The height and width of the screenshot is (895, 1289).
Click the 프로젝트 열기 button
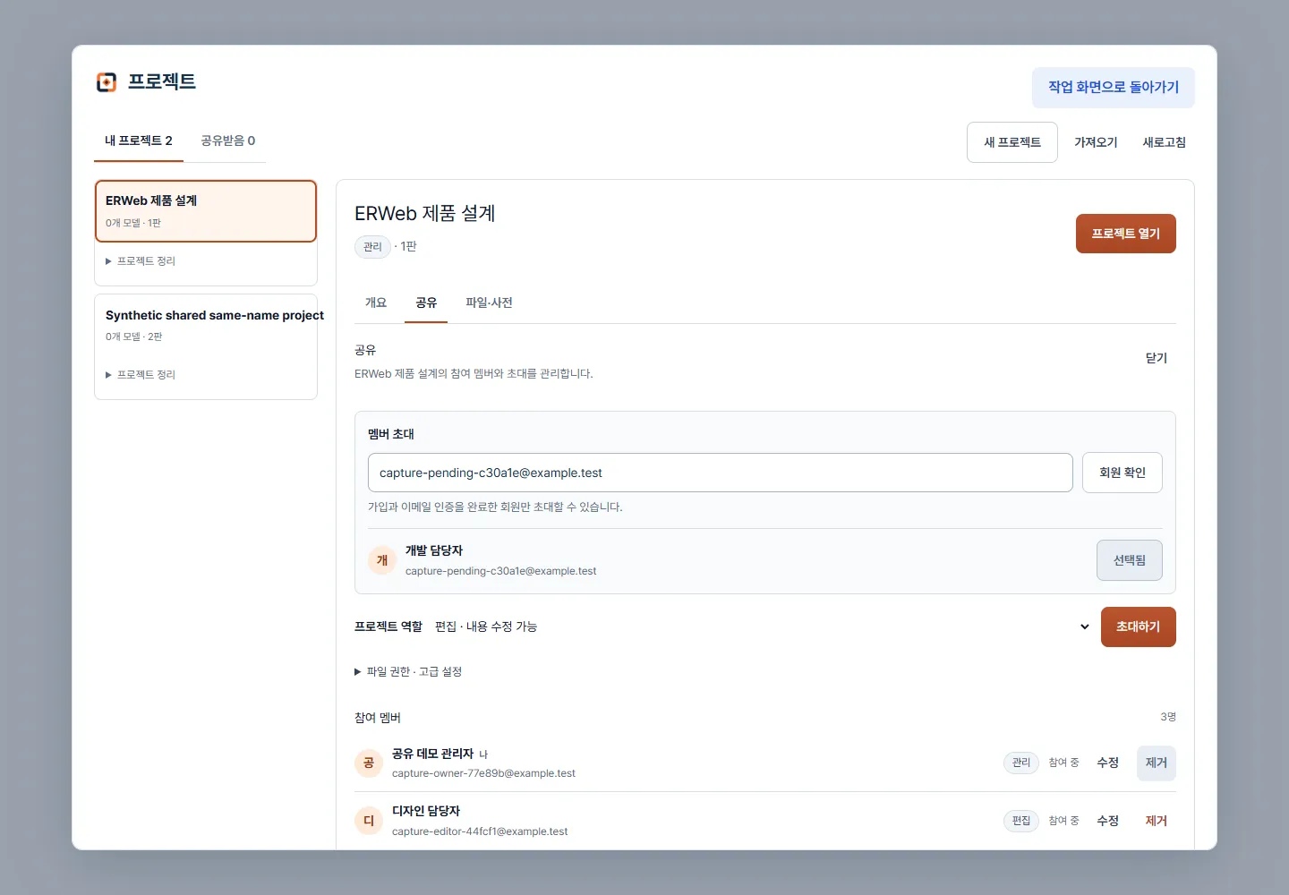pyautogui.click(x=1126, y=234)
